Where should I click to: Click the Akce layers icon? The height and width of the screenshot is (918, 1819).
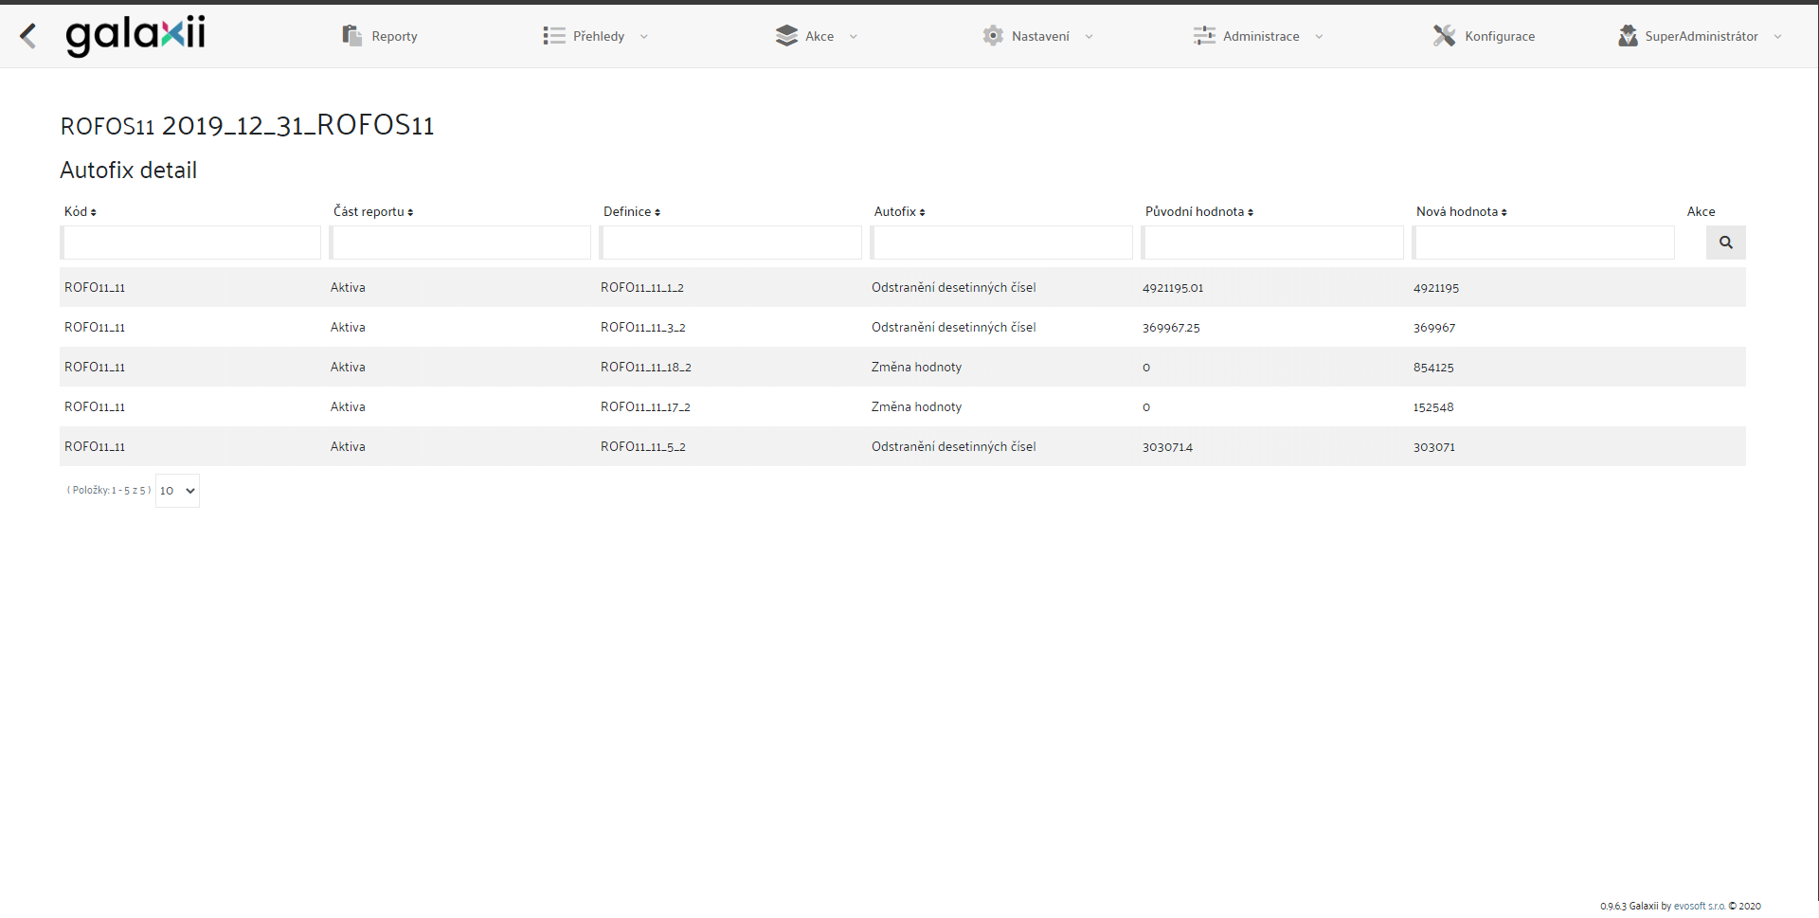pos(786,36)
